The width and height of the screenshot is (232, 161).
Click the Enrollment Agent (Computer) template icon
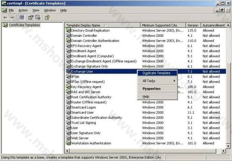pos(68,56)
